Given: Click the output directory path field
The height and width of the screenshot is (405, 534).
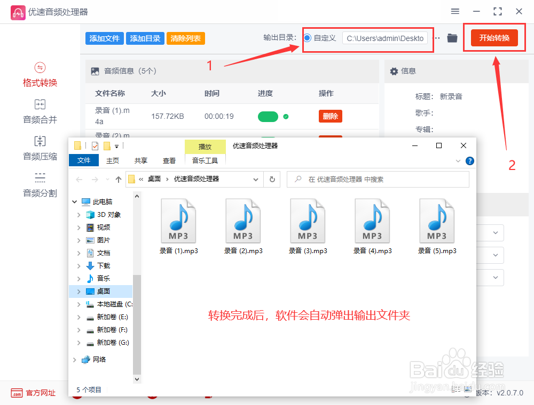Looking at the screenshot, I should click(x=385, y=38).
